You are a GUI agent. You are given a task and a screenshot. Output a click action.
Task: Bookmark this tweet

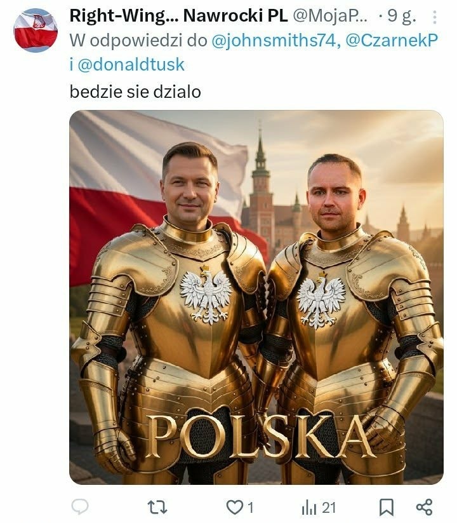(387, 508)
